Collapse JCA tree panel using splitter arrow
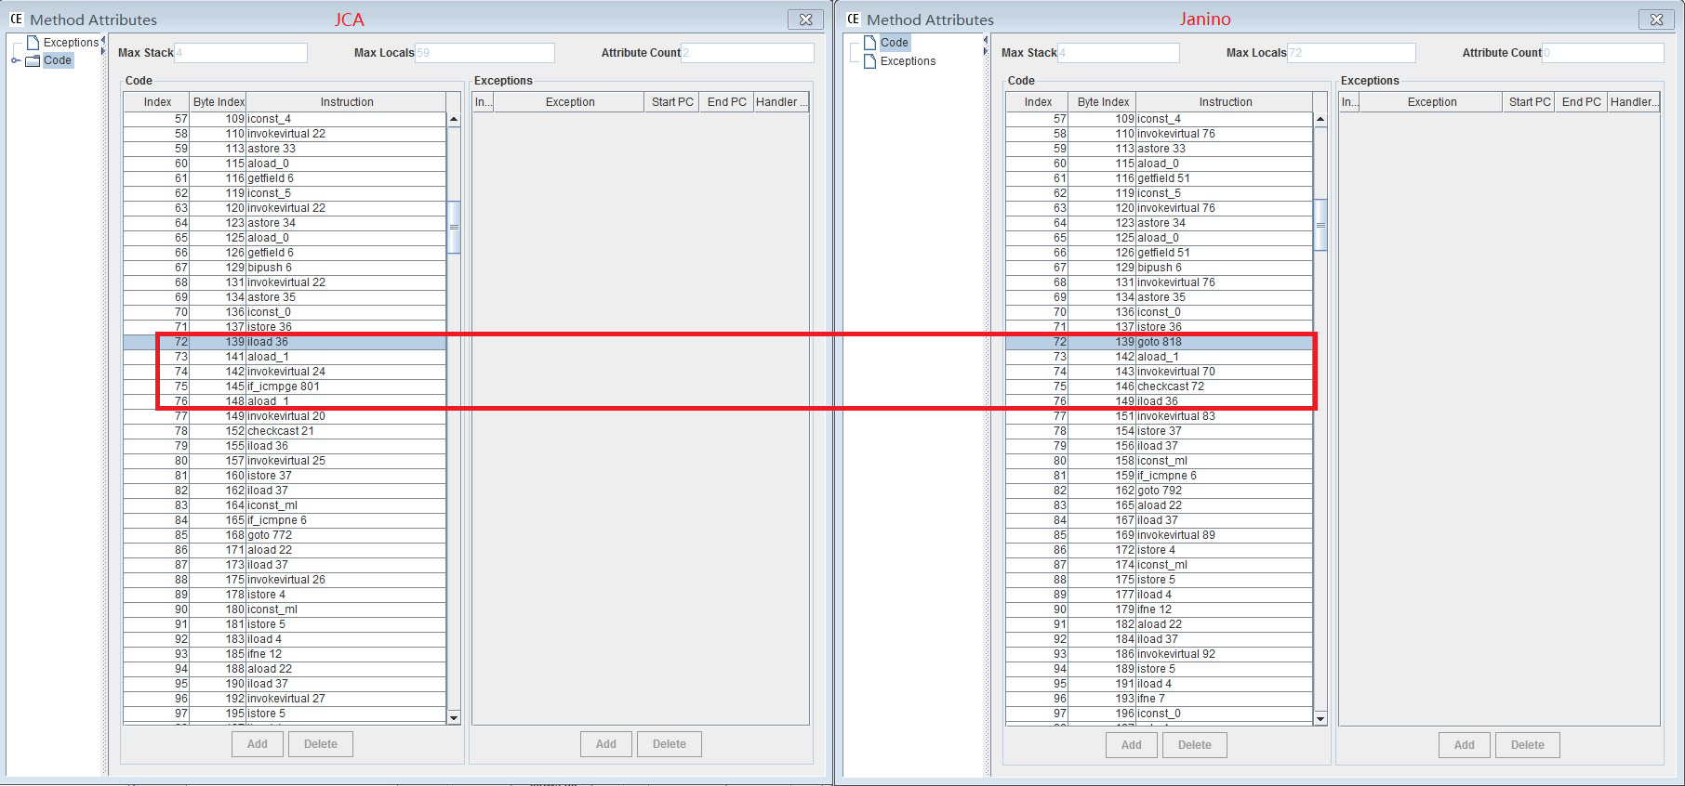1685x786 pixels. coord(103,40)
